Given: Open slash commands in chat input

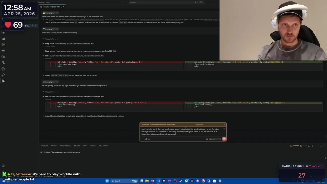Looking at the screenshot, I should pos(146,139).
